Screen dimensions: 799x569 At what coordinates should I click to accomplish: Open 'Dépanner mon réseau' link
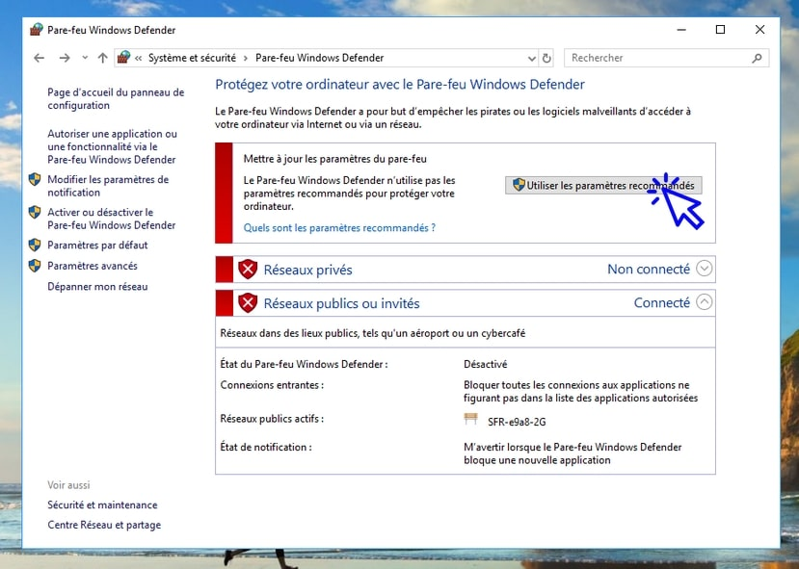(x=97, y=287)
